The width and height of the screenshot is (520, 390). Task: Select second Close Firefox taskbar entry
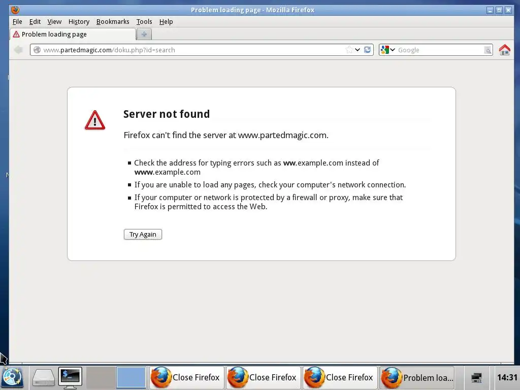pyautogui.click(x=264, y=377)
